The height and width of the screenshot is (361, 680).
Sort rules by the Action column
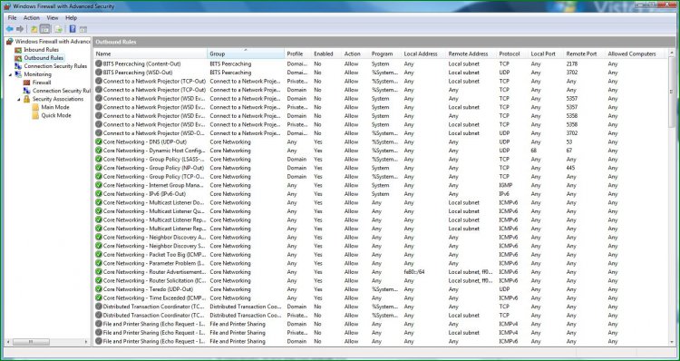355,54
